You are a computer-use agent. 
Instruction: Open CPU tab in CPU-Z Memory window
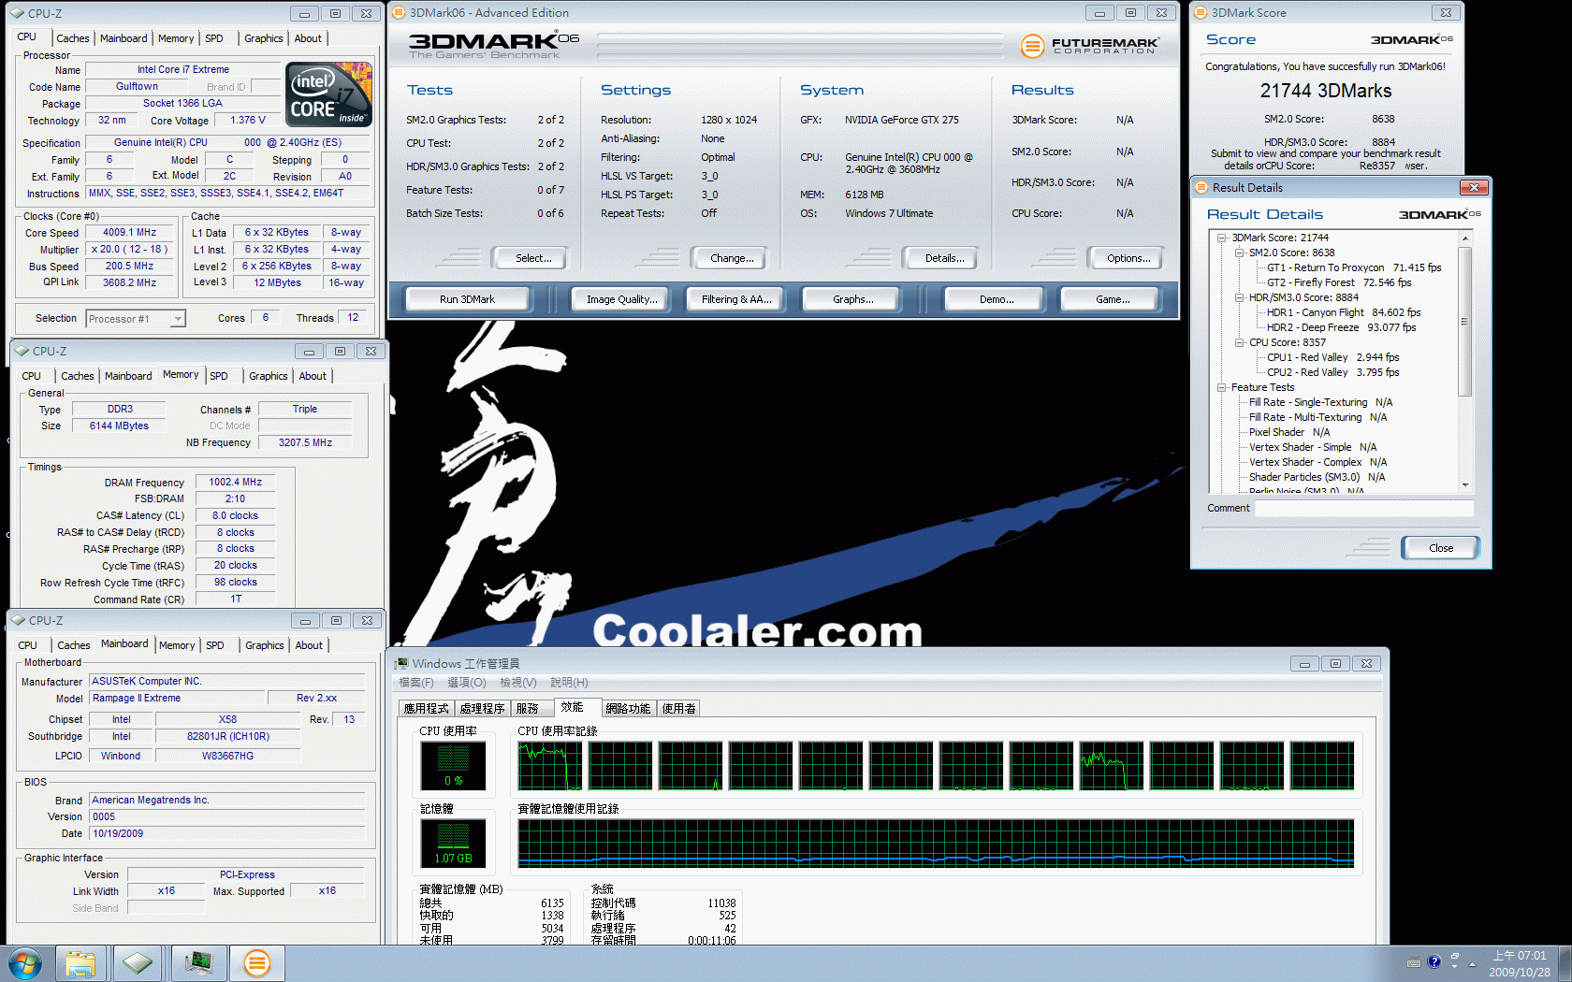point(32,376)
